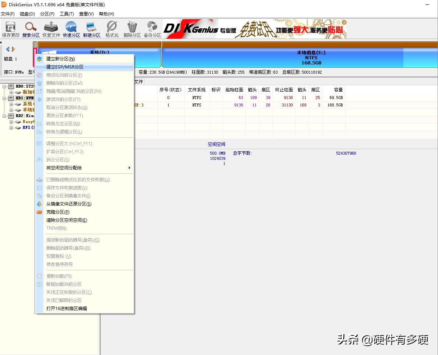
Task: Click the left arrow disk navigation icon
Action: click(8, 49)
